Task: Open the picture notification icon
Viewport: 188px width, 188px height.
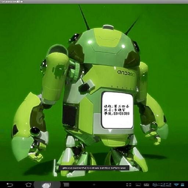Action: click(x=138, y=185)
